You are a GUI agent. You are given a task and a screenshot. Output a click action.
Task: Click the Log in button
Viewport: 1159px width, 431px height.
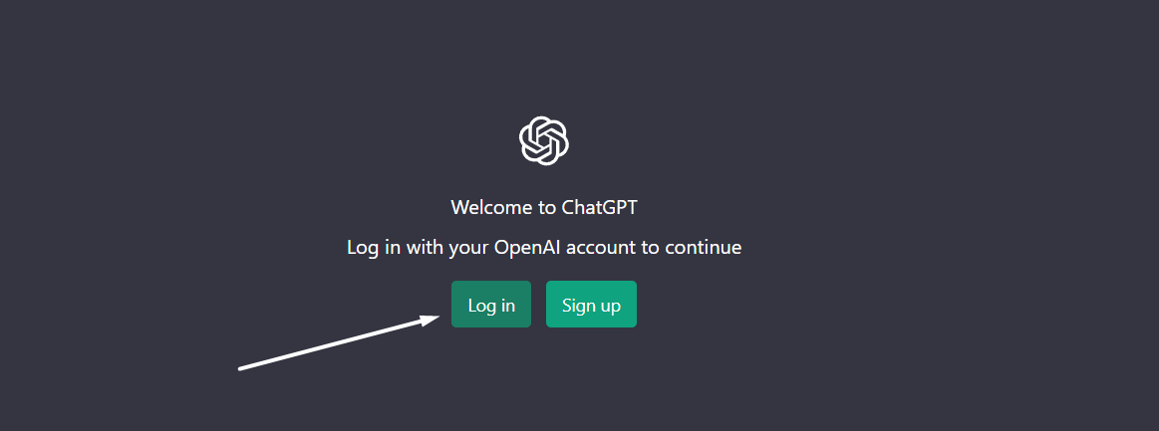pyautogui.click(x=491, y=304)
